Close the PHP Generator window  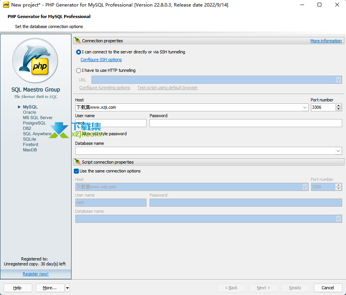337,5
